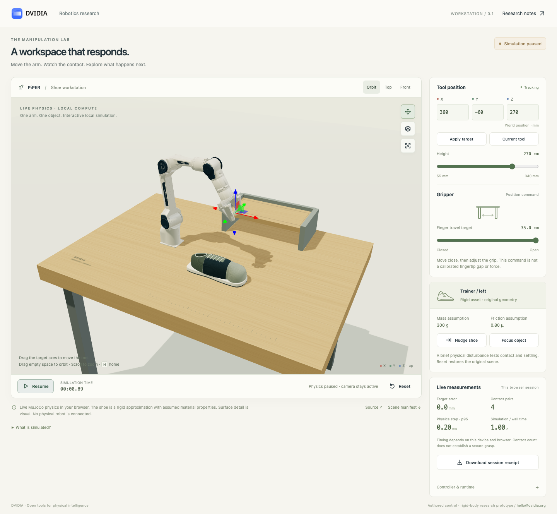Click the Focus object button

(x=514, y=340)
